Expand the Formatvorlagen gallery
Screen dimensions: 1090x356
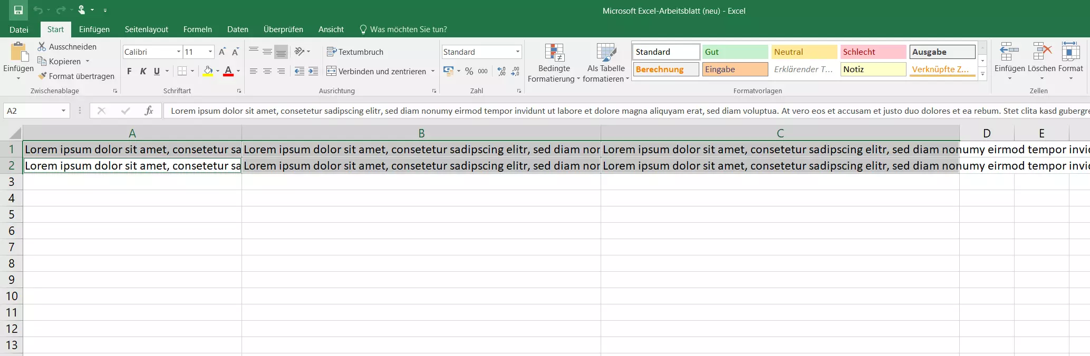tap(982, 75)
